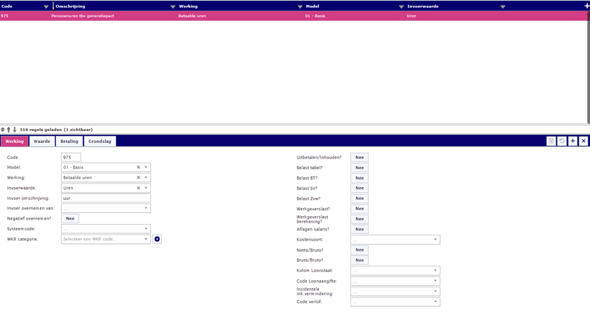Click the grid vertical scrollbar
Image resolution: width=590 pixels, height=312 pixels.
coord(588,67)
